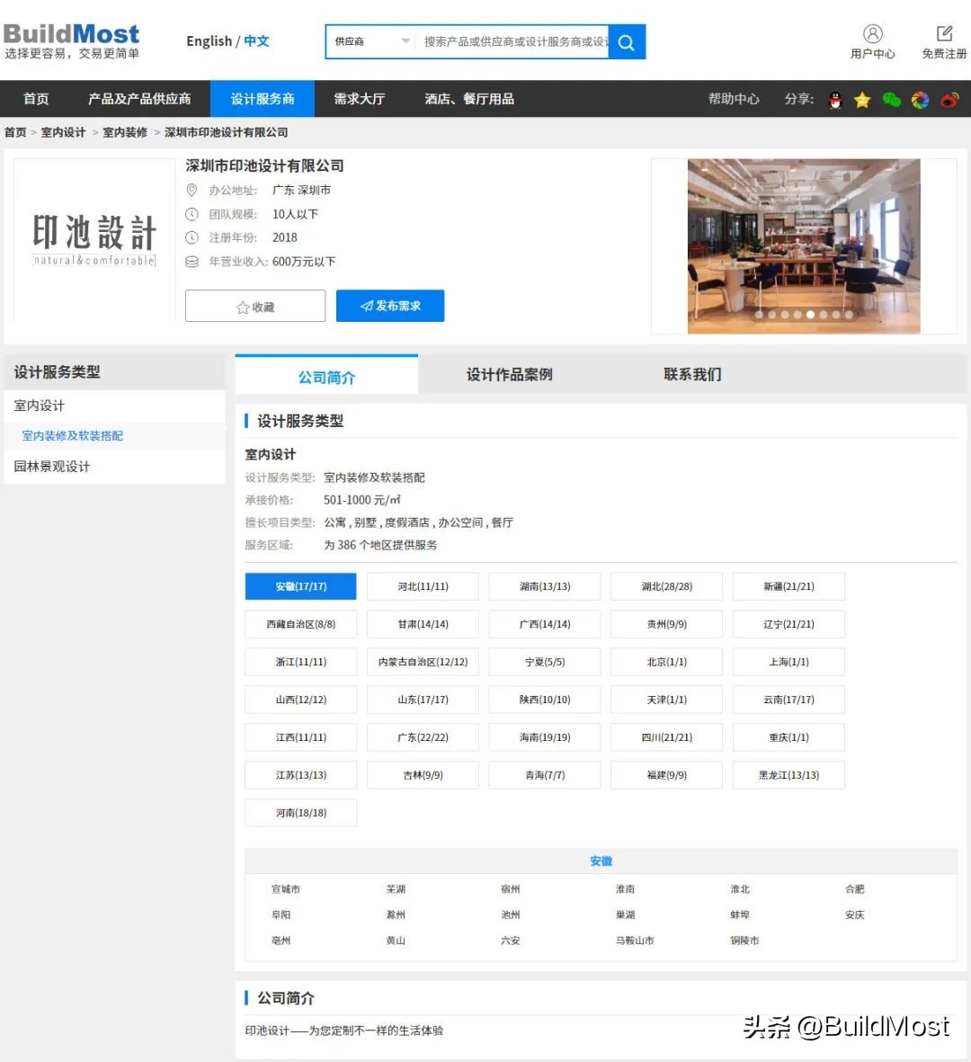The height and width of the screenshot is (1062, 971).
Task: Click the blue search magnifier button
Action: tap(627, 42)
